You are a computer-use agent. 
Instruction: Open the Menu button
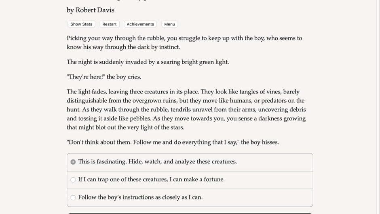point(169,24)
